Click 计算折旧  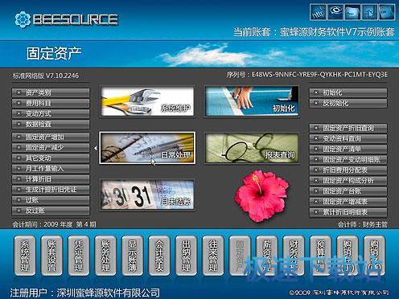(51, 179)
